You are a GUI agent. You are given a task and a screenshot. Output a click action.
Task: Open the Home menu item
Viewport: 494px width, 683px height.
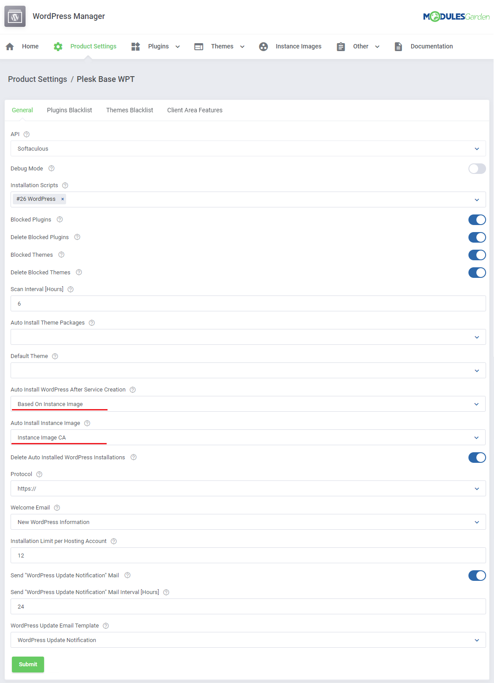coord(30,46)
